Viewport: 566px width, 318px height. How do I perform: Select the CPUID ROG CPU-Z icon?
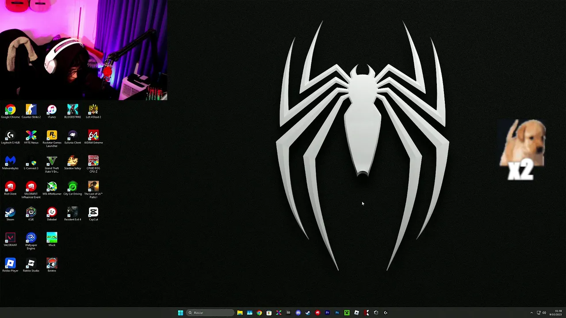coord(93,164)
